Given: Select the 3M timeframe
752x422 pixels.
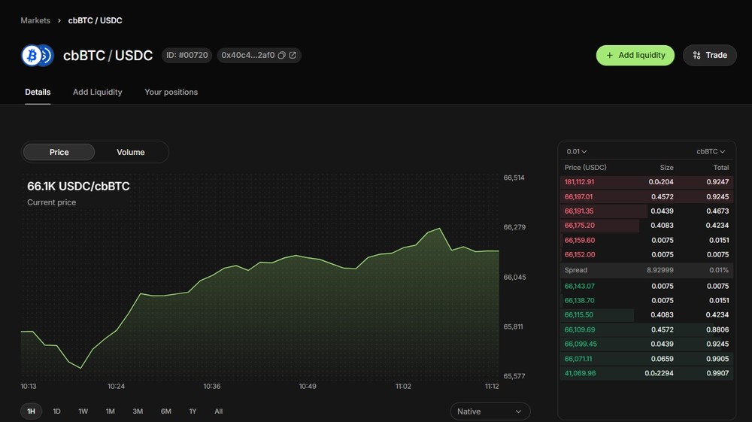Looking at the screenshot, I should click(x=138, y=411).
